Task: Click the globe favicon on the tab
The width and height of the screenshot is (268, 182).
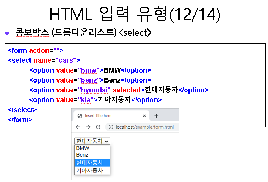Action: tap(80, 116)
